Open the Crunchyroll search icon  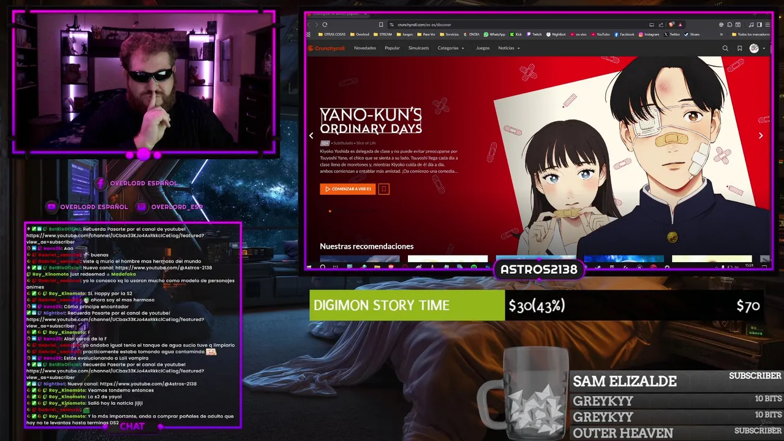[x=725, y=48]
